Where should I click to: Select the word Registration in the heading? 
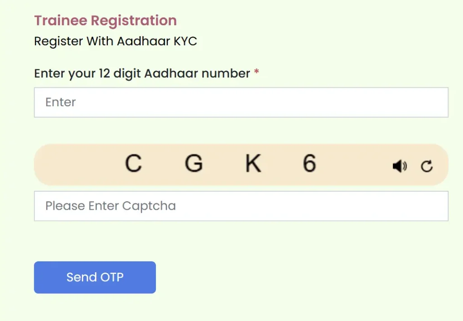(x=134, y=21)
